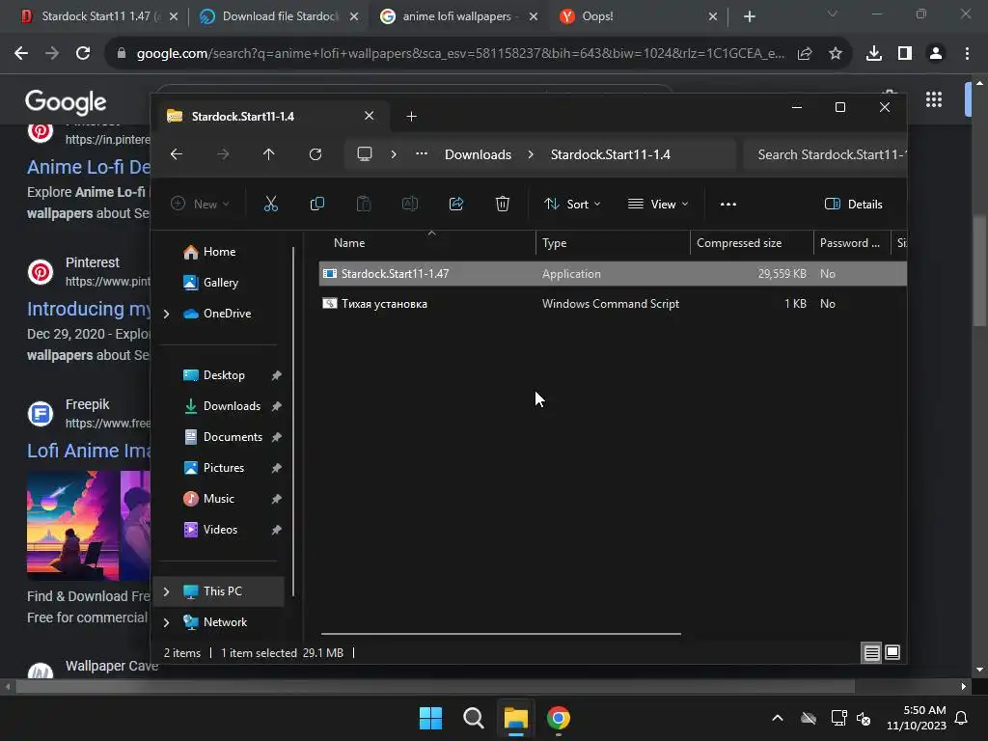Toggle the Details pane button
This screenshot has height=741, width=988.
(853, 205)
